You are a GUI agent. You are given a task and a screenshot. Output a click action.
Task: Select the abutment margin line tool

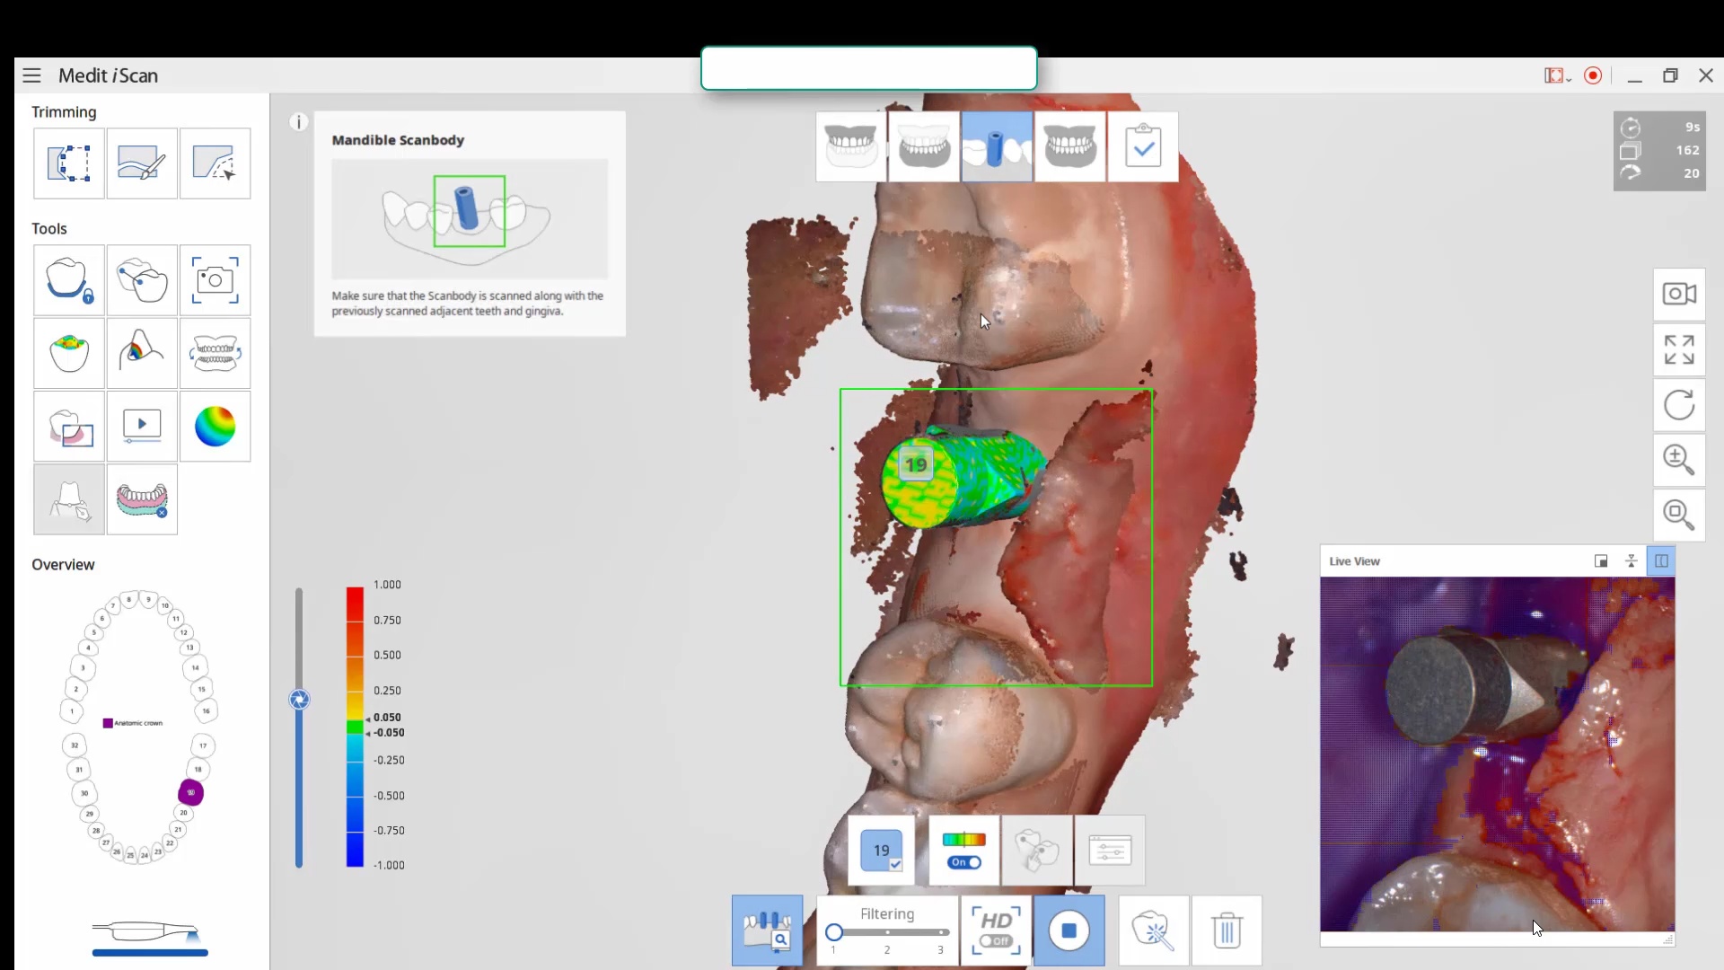click(69, 499)
